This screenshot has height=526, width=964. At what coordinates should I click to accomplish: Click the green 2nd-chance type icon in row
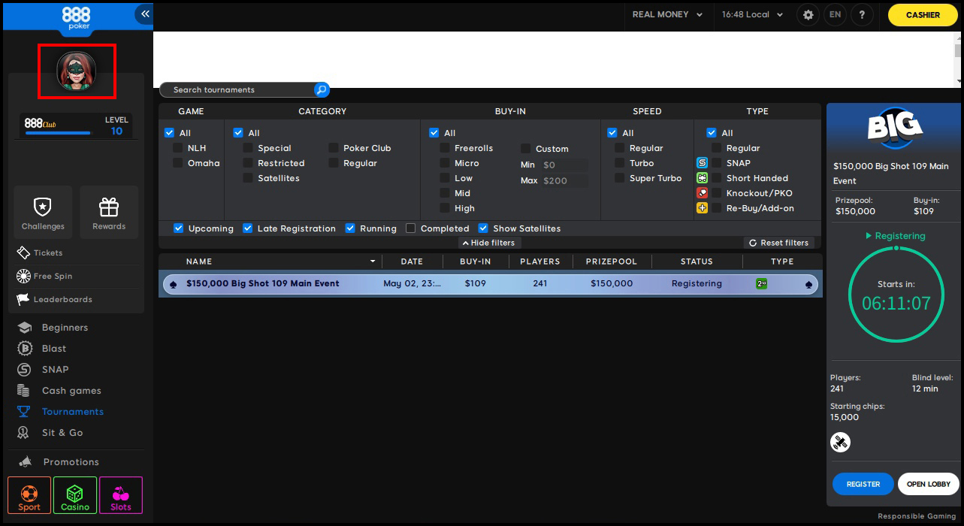tap(761, 284)
